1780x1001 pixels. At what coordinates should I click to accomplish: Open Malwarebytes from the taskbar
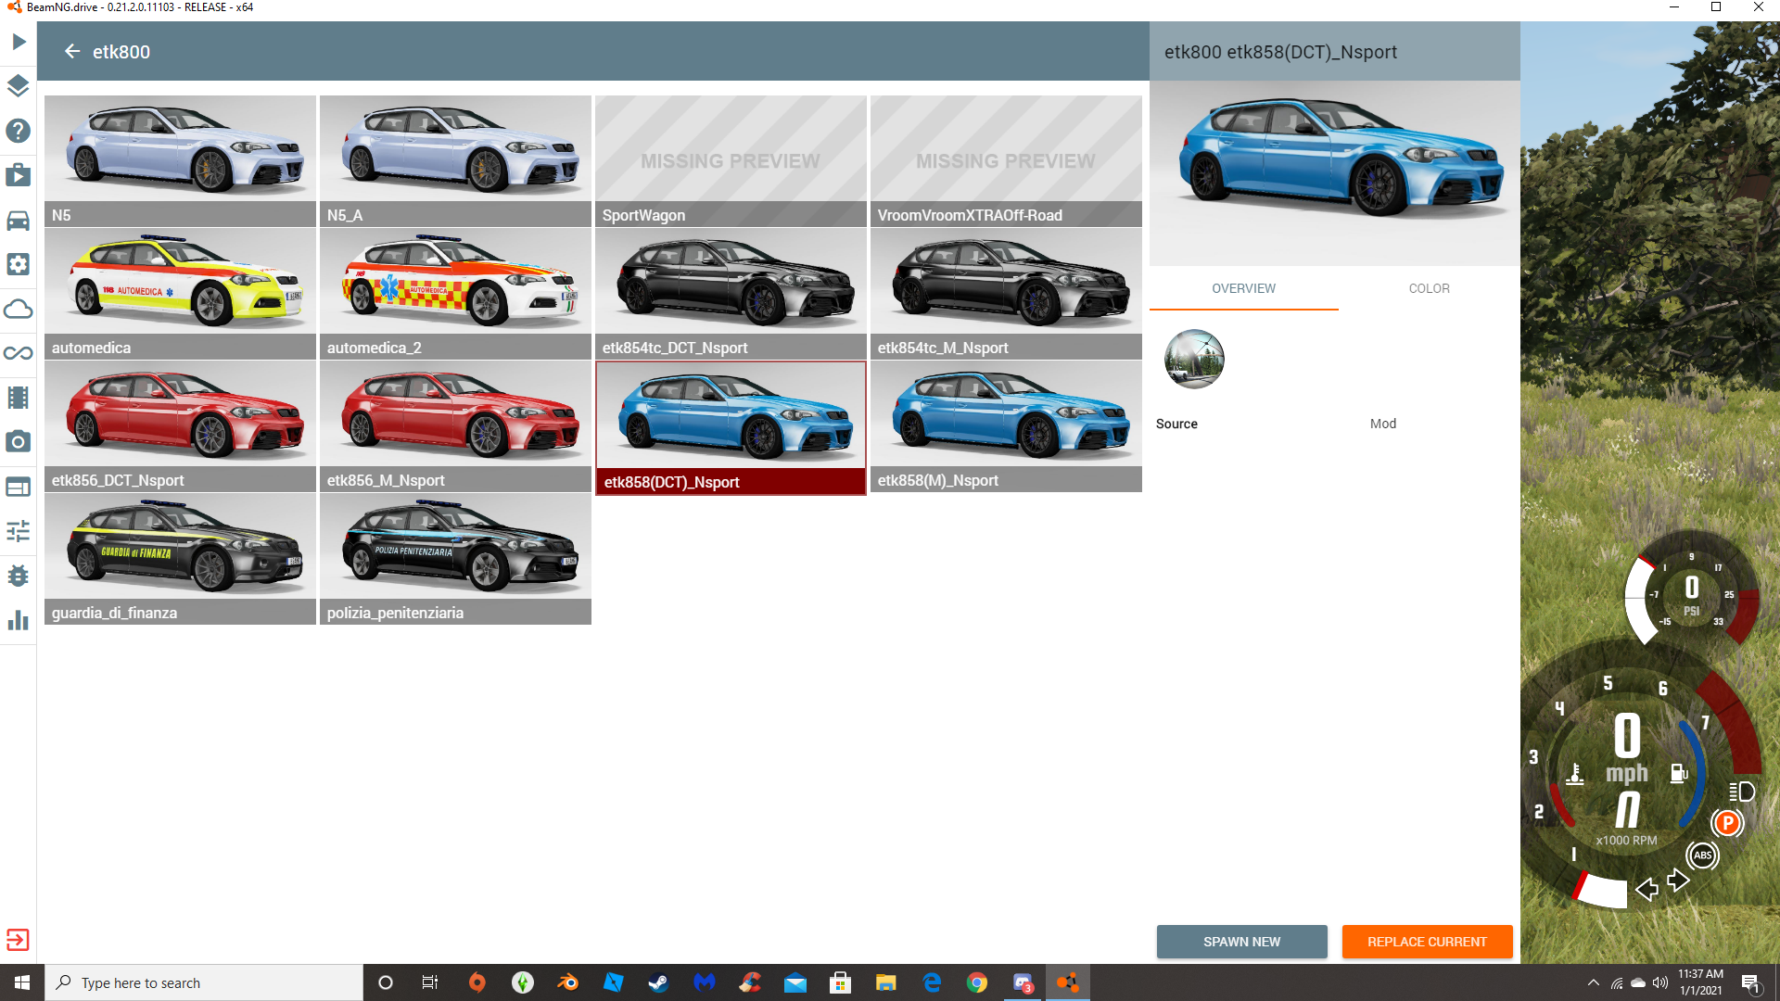pyautogui.click(x=705, y=982)
